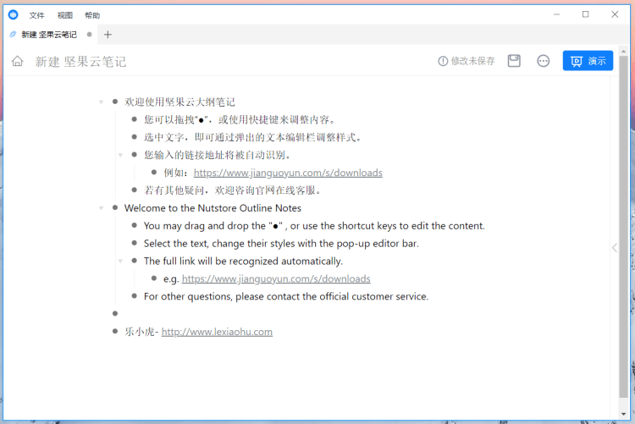Collapse the 欢迎使用坚果云大纲笔记 node
This screenshot has width=635, height=424.
102,102
